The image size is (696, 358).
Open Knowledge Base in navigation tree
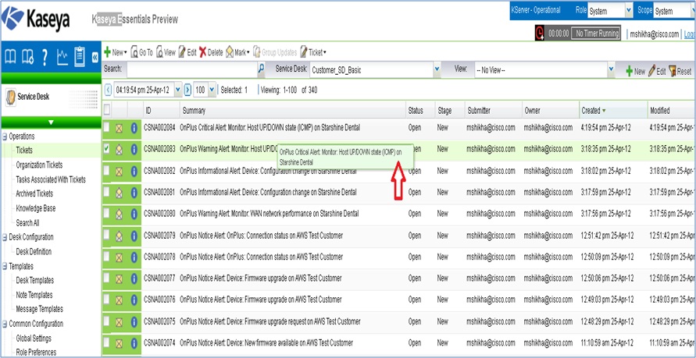(x=36, y=208)
